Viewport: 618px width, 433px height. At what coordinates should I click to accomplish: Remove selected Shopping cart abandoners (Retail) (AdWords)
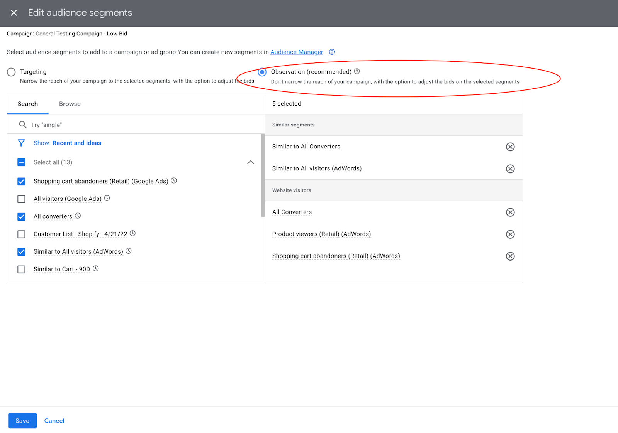[x=510, y=256]
